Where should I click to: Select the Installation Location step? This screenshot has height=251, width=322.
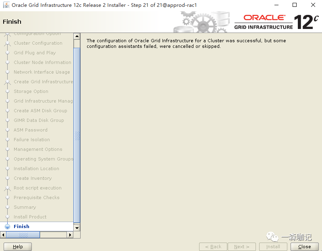(36, 169)
